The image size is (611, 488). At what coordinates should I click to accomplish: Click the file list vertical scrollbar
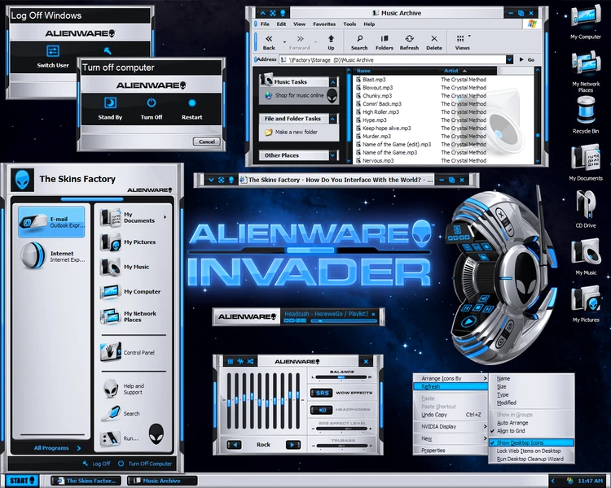click(538, 115)
